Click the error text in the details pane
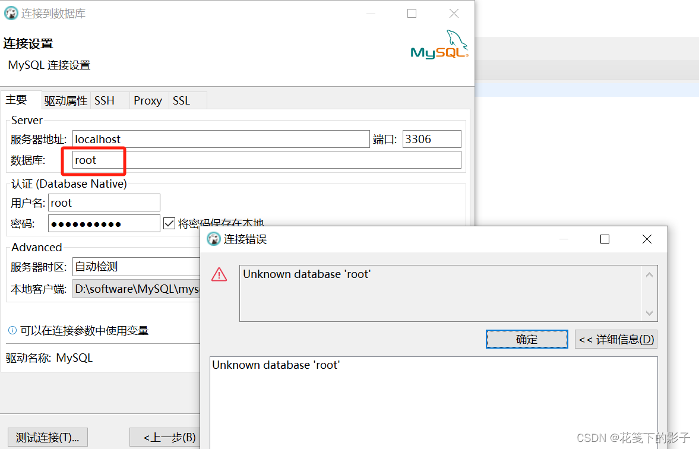This screenshot has width=699, height=449. tap(276, 365)
